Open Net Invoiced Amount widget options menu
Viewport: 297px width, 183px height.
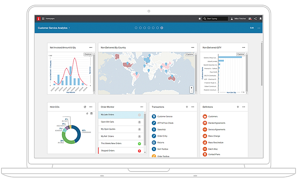coord(91,47)
